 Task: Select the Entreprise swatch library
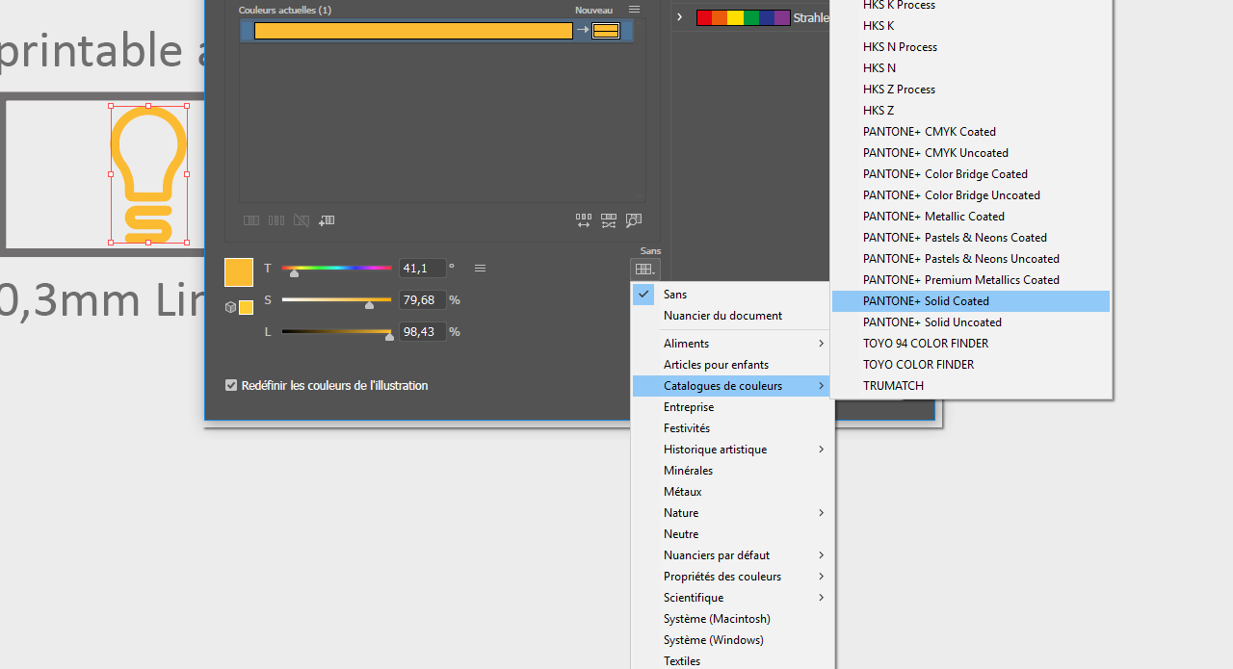732,407
